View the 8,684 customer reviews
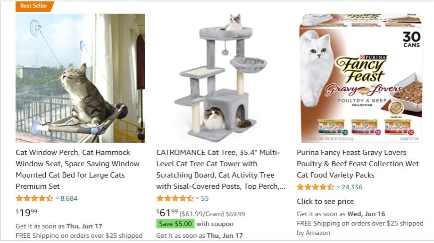The height and width of the screenshot is (243, 434). (69, 198)
